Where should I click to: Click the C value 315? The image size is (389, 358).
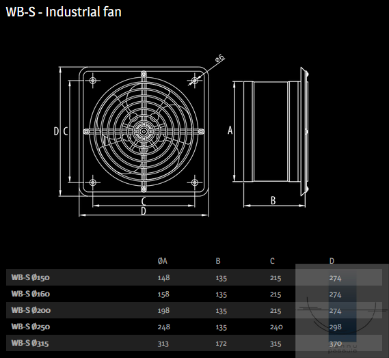point(276,344)
